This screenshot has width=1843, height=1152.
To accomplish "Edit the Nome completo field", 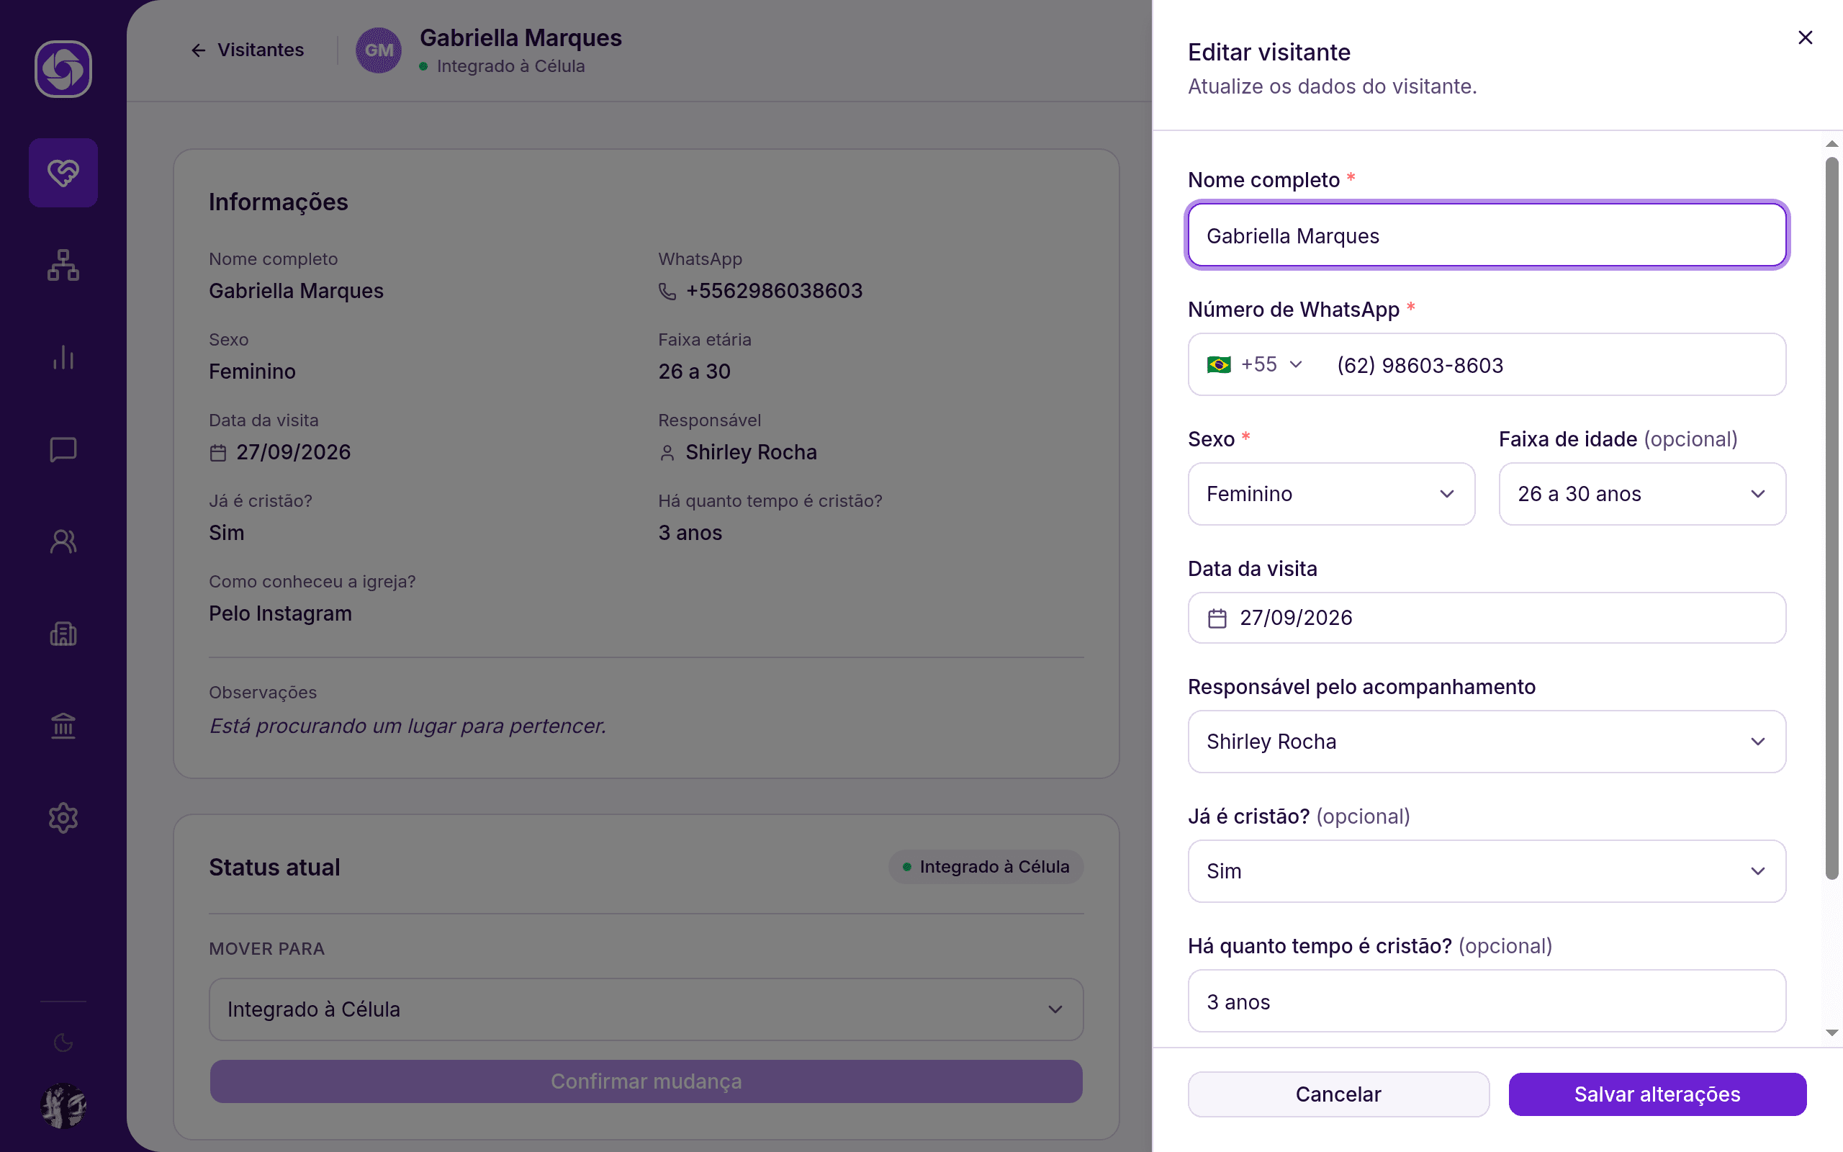I will pos(1487,235).
